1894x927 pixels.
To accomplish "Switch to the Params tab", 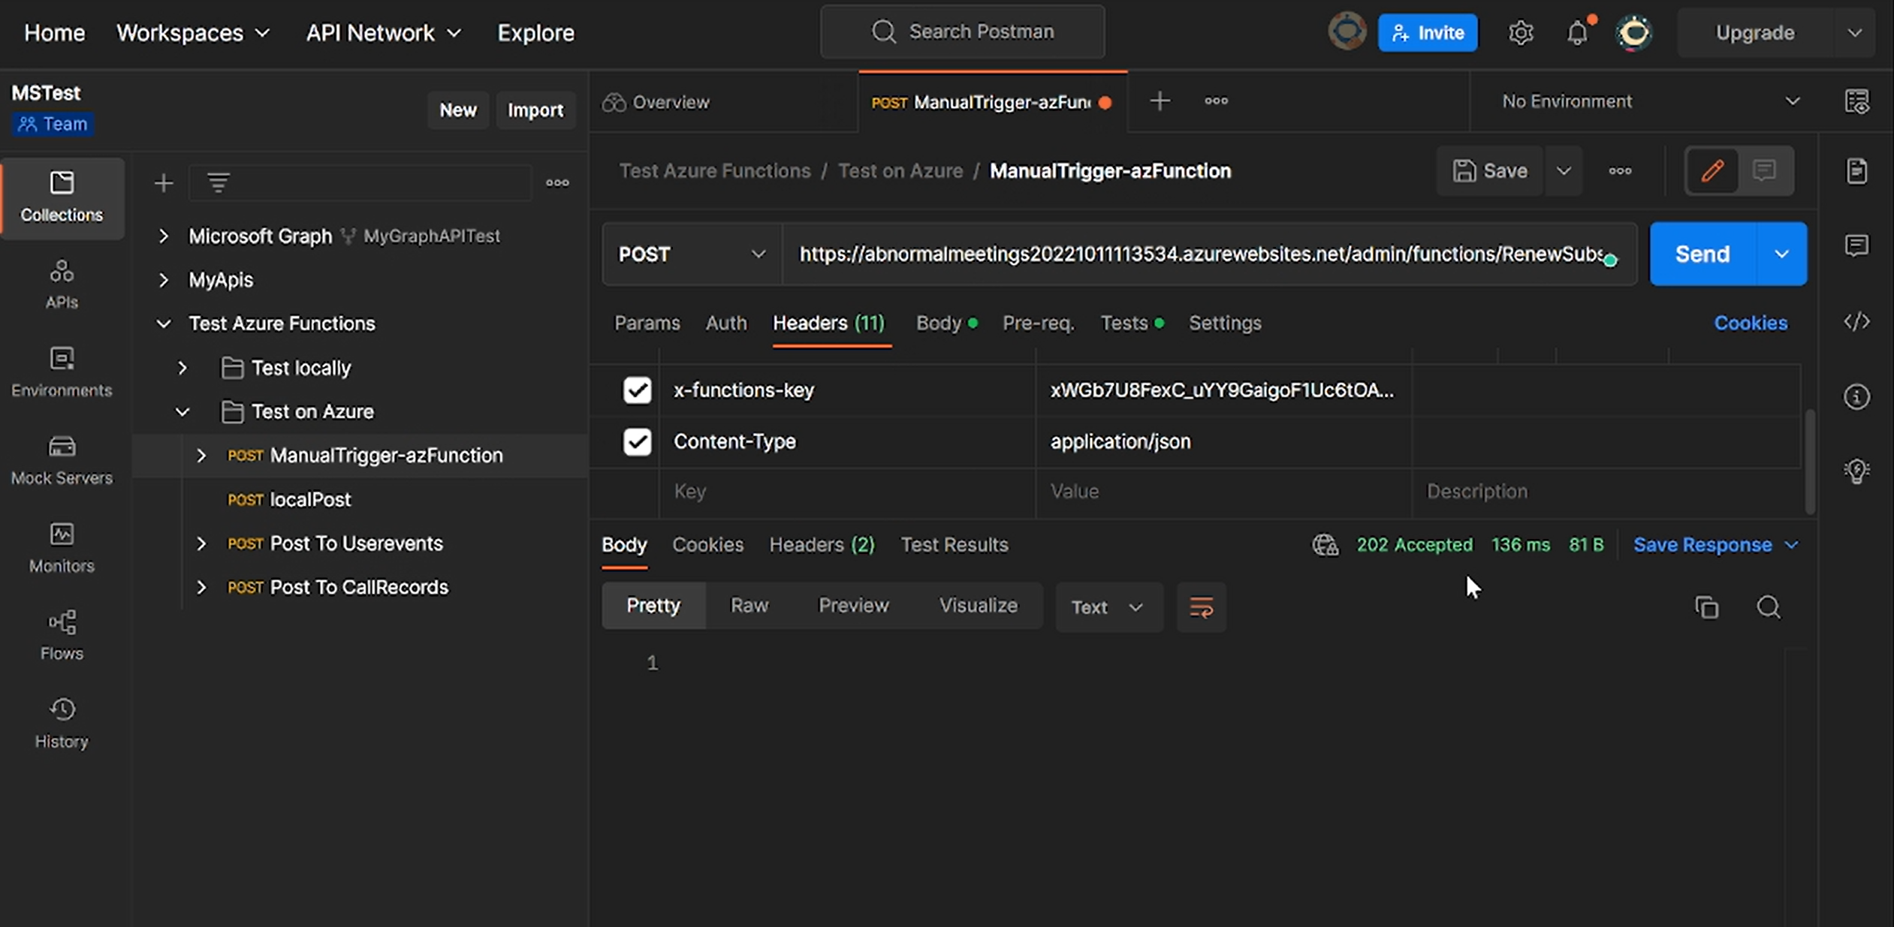I will [x=647, y=323].
